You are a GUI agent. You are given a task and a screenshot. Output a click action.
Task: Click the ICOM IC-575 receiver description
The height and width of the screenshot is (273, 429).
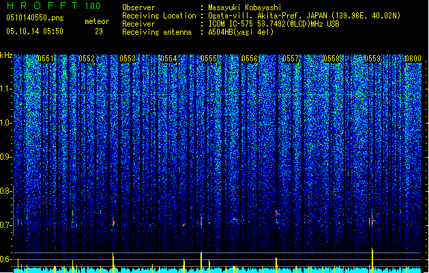pyautogui.click(x=273, y=24)
